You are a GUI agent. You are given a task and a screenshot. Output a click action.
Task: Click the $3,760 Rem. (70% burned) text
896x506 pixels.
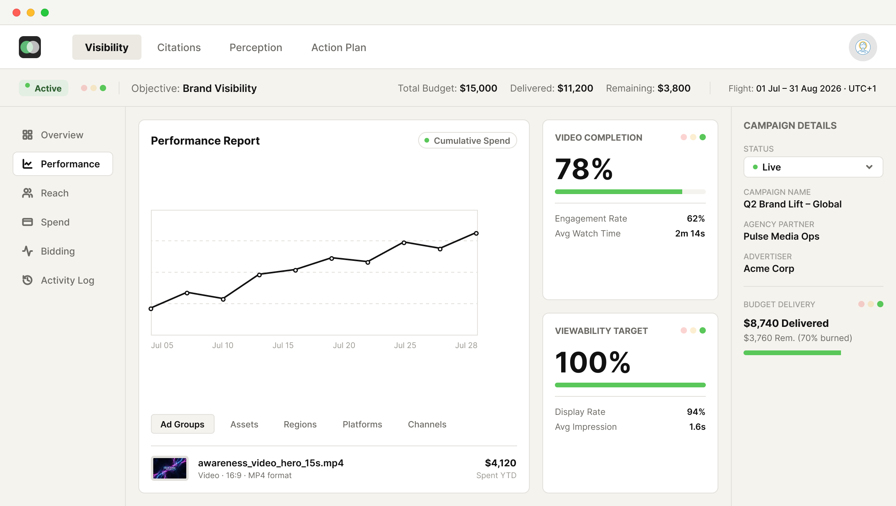click(x=798, y=338)
